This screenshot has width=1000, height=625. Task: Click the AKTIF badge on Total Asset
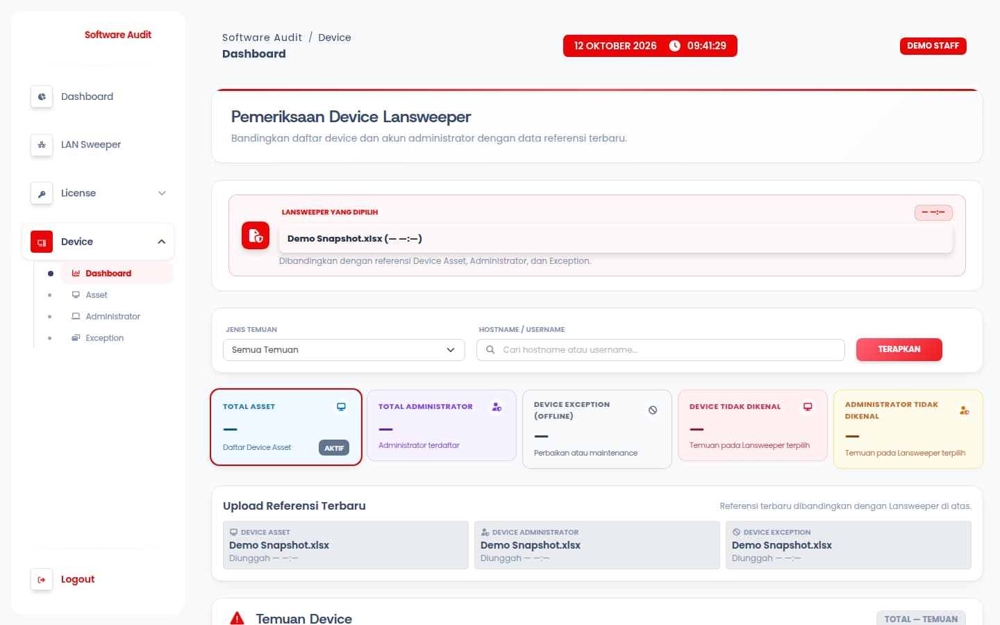(x=334, y=448)
